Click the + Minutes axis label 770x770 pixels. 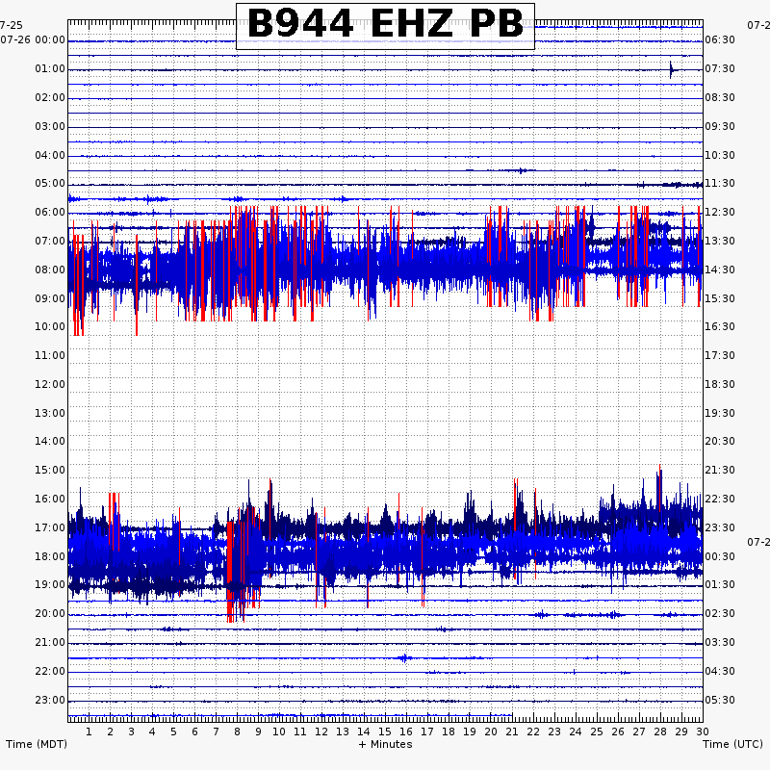[386, 744]
